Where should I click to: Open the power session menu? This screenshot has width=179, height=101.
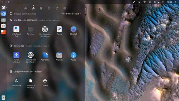[x=176, y=2]
